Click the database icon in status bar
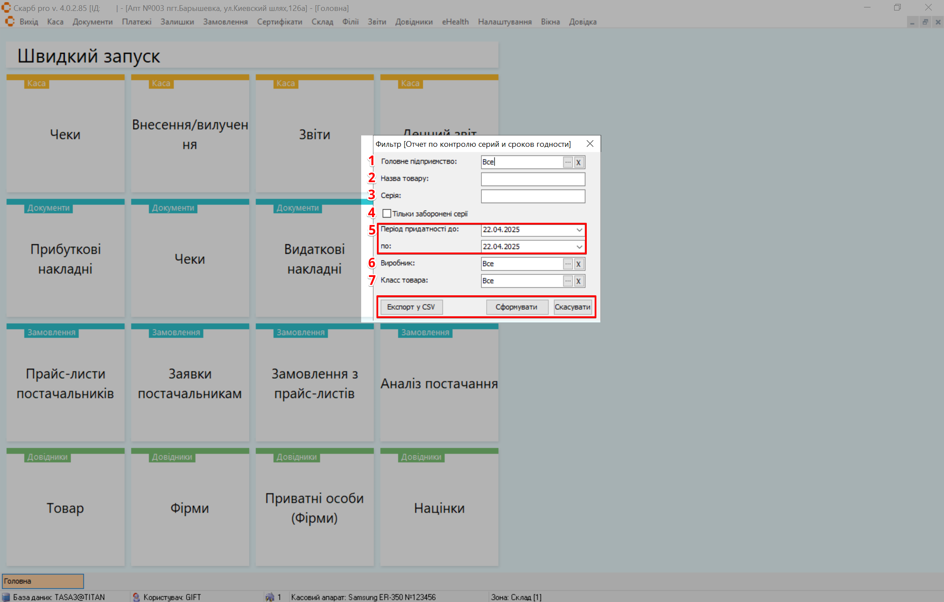This screenshot has height=602, width=944. [x=6, y=597]
